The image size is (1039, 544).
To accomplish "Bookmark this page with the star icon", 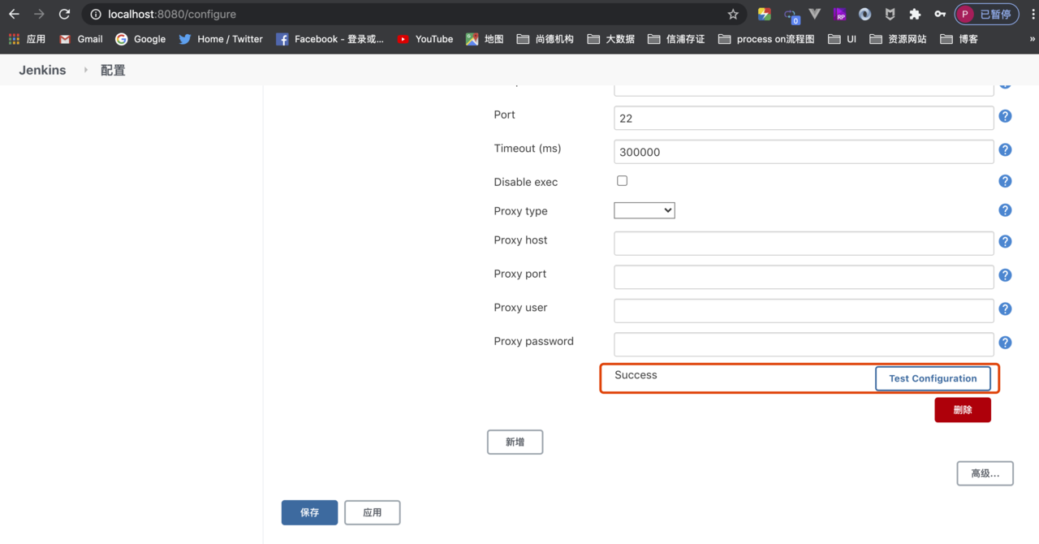I will 733,15.
